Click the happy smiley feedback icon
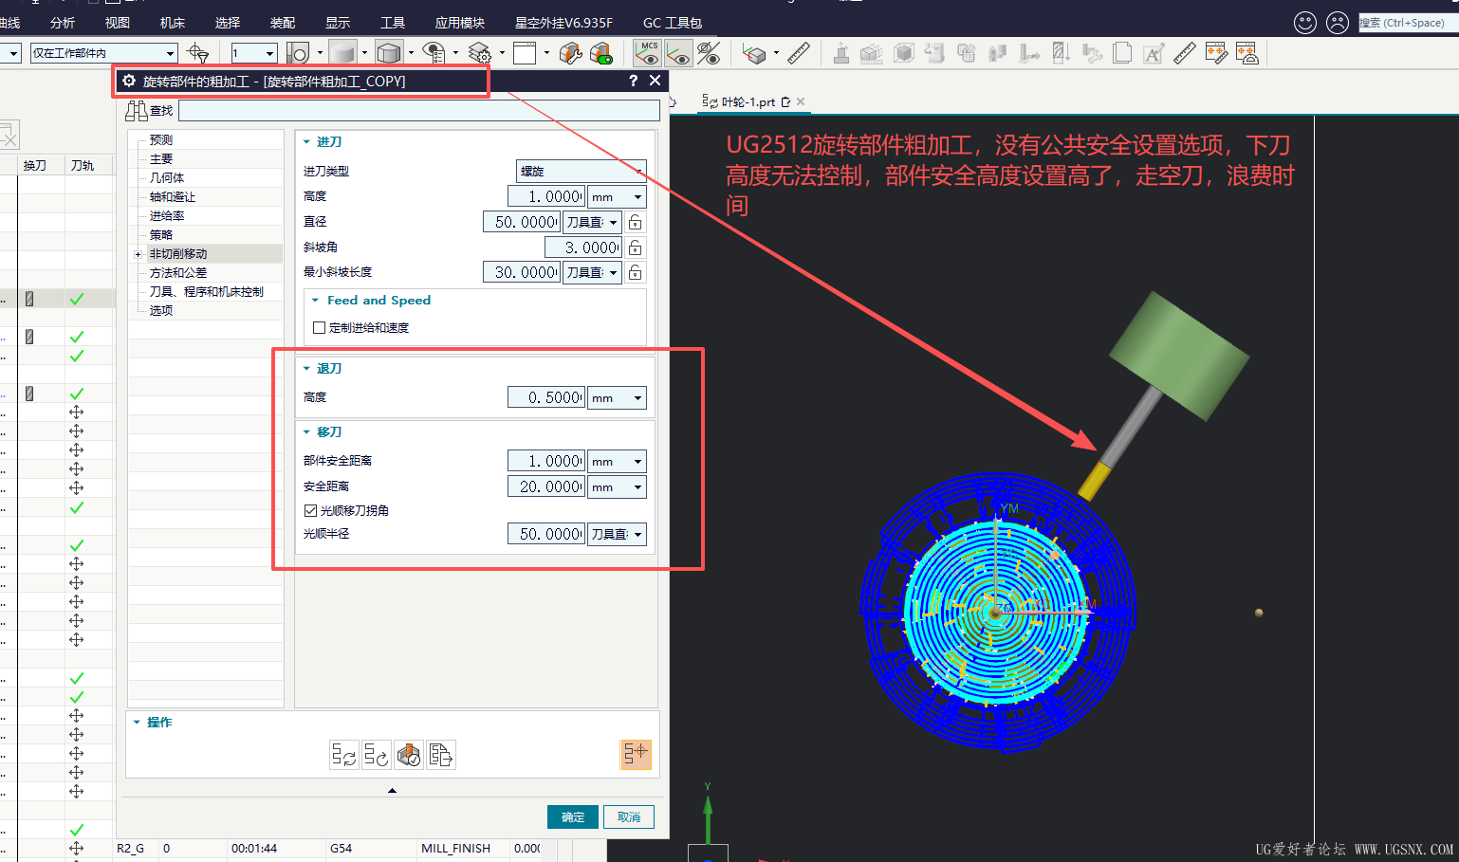Image resolution: width=1459 pixels, height=862 pixels. coord(1305,22)
